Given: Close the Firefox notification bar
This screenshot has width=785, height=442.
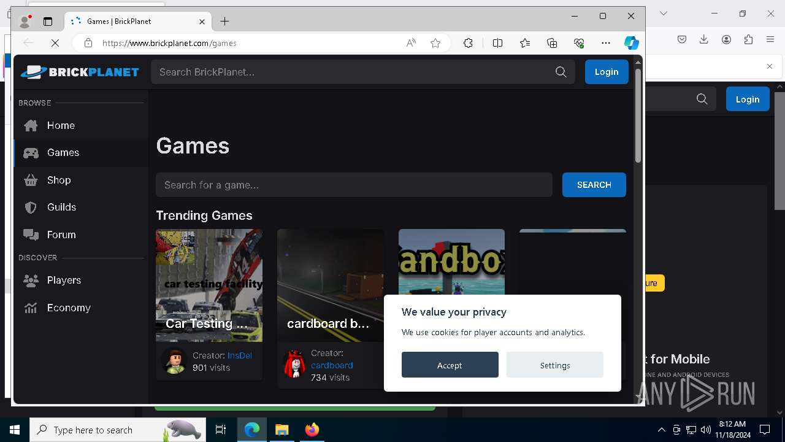Looking at the screenshot, I should click(x=770, y=66).
